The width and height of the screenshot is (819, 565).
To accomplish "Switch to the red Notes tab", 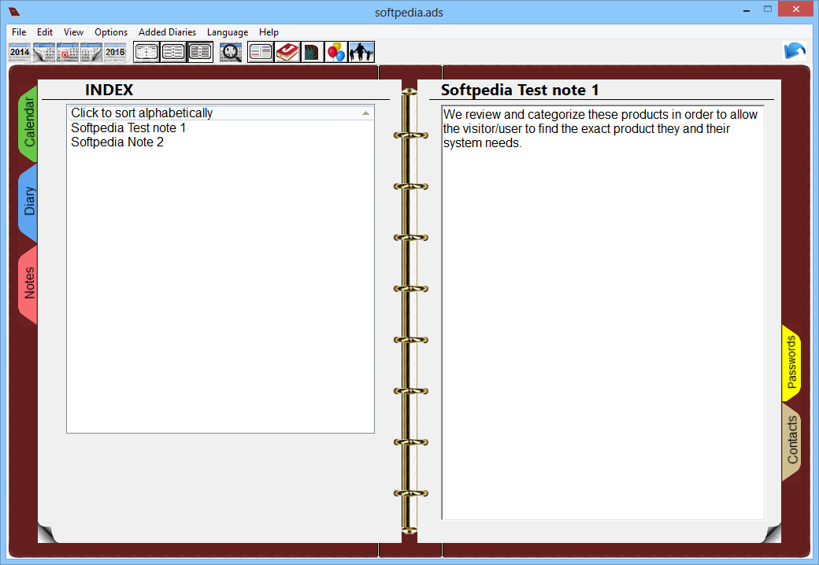I will coord(28,283).
